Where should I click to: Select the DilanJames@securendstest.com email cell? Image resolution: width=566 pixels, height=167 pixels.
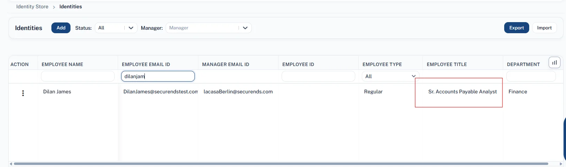pos(160,92)
